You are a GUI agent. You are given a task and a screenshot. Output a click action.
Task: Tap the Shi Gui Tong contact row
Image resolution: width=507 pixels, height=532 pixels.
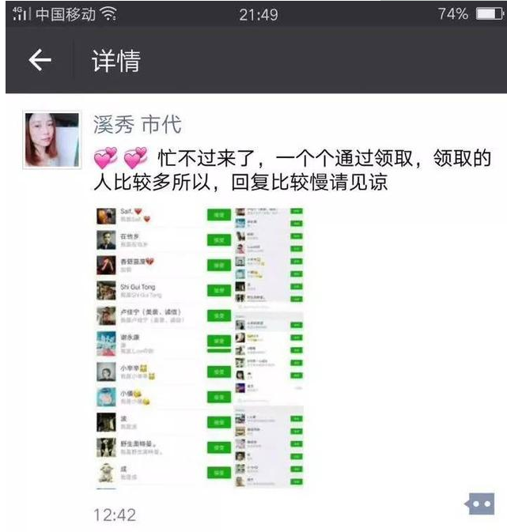pos(164,291)
